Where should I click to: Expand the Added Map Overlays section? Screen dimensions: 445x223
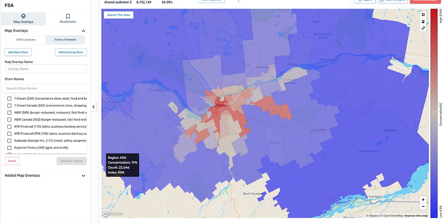coord(83,176)
